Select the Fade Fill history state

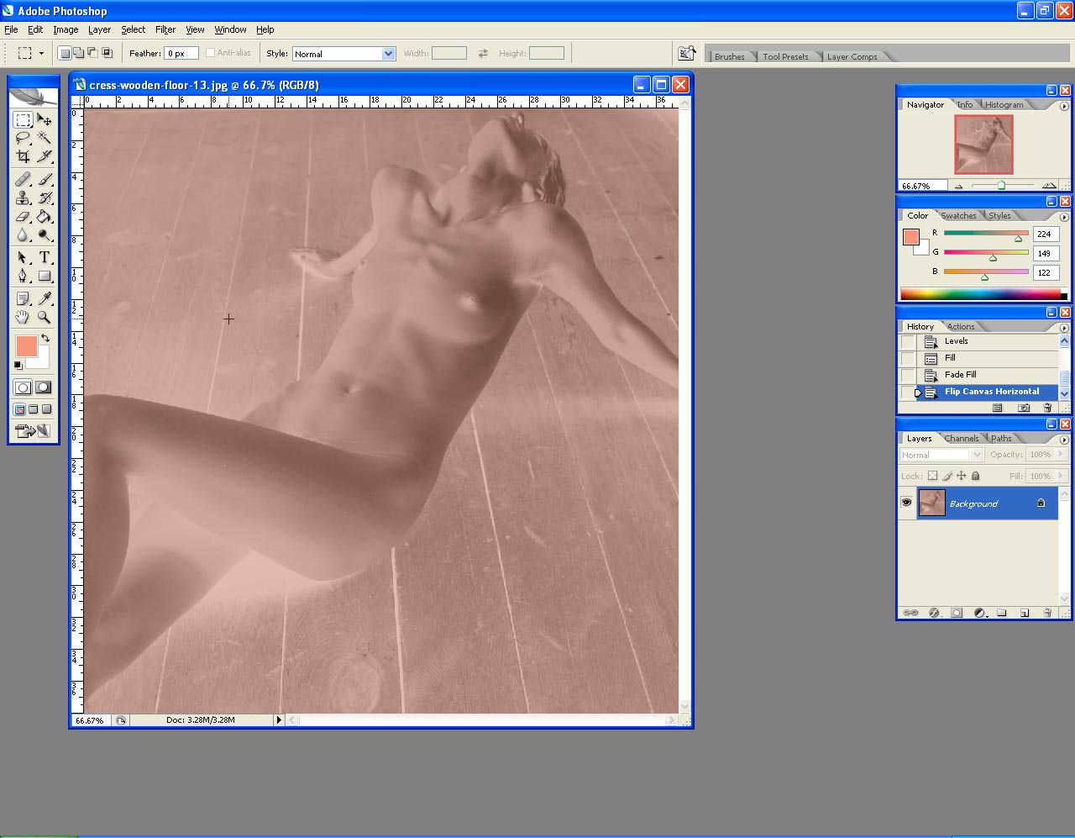click(x=960, y=375)
